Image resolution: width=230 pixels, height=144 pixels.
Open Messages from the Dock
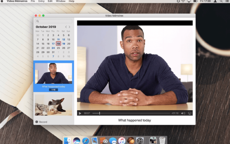(113, 141)
